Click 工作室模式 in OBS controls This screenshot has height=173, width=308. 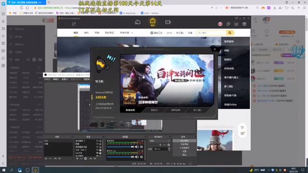tap(184, 148)
